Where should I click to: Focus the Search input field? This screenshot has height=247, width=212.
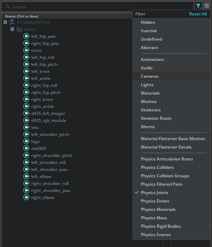98,7
